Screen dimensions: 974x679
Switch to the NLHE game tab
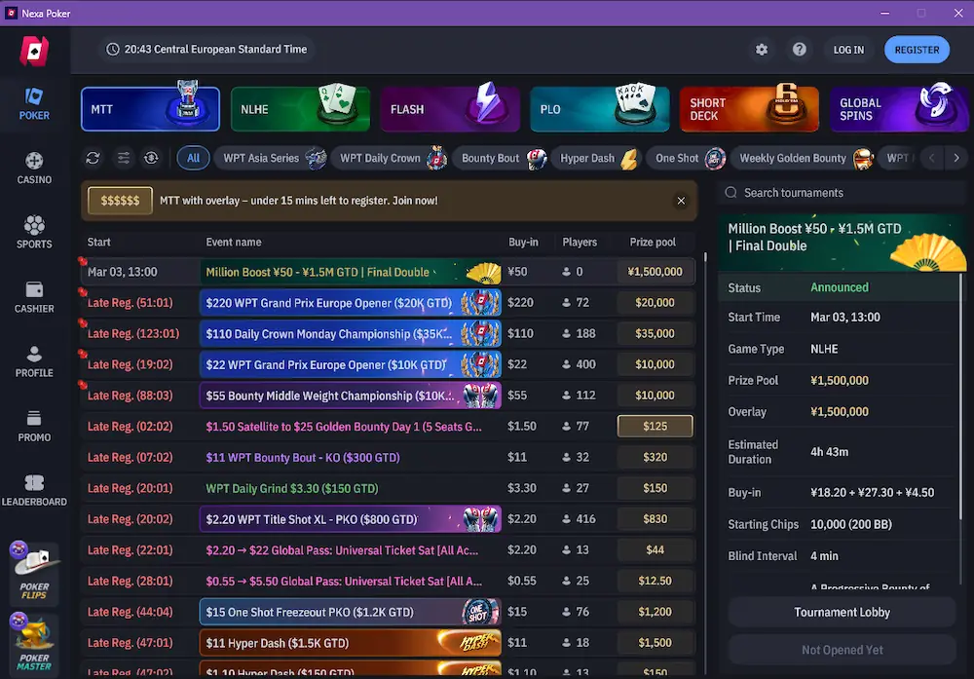300,107
